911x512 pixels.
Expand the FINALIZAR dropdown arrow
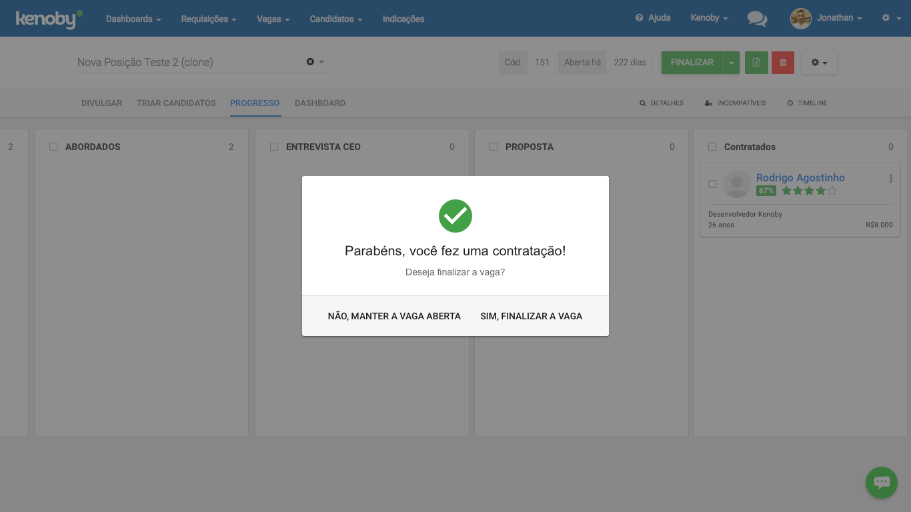point(732,63)
